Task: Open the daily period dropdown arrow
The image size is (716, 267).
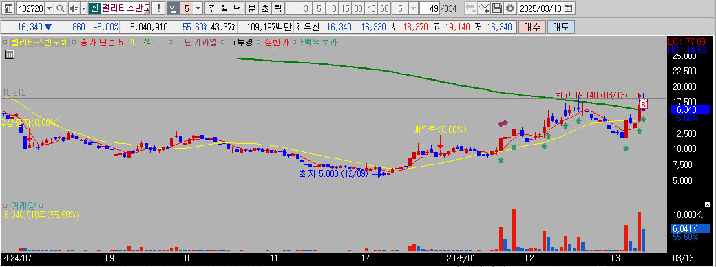Action: pyautogui.click(x=198, y=8)
